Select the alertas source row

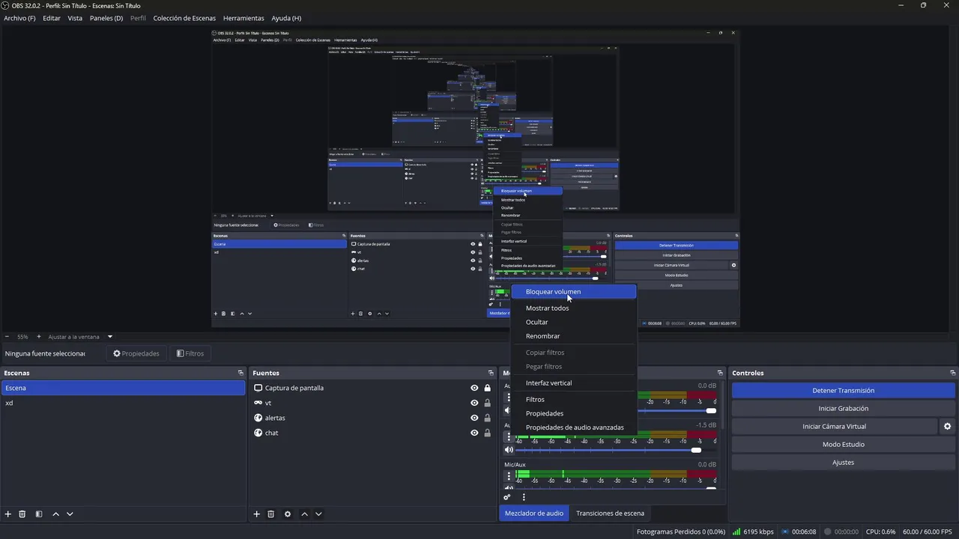click(x=372, y=418)
